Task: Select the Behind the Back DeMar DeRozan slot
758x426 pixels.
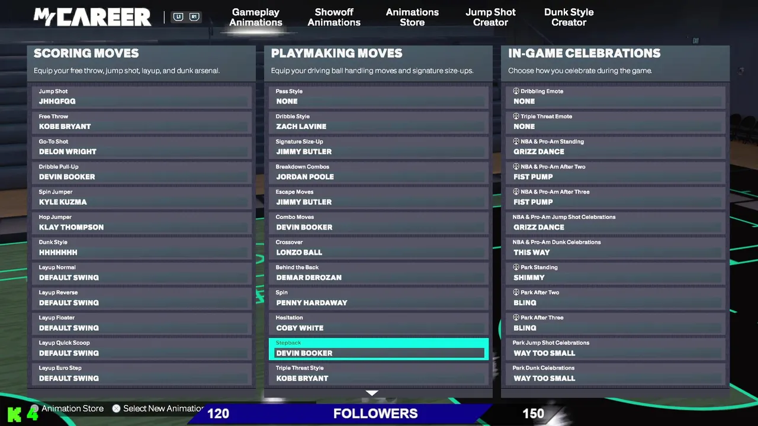Action: [x=379, y=273]
